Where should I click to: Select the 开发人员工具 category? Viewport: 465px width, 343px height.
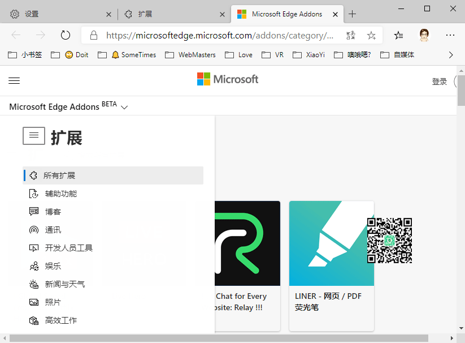tap(68, 248)
